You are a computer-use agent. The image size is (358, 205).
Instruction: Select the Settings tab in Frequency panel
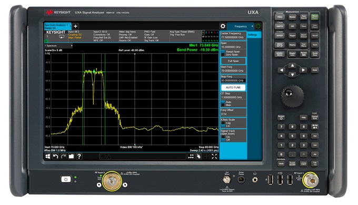(253, 35)
